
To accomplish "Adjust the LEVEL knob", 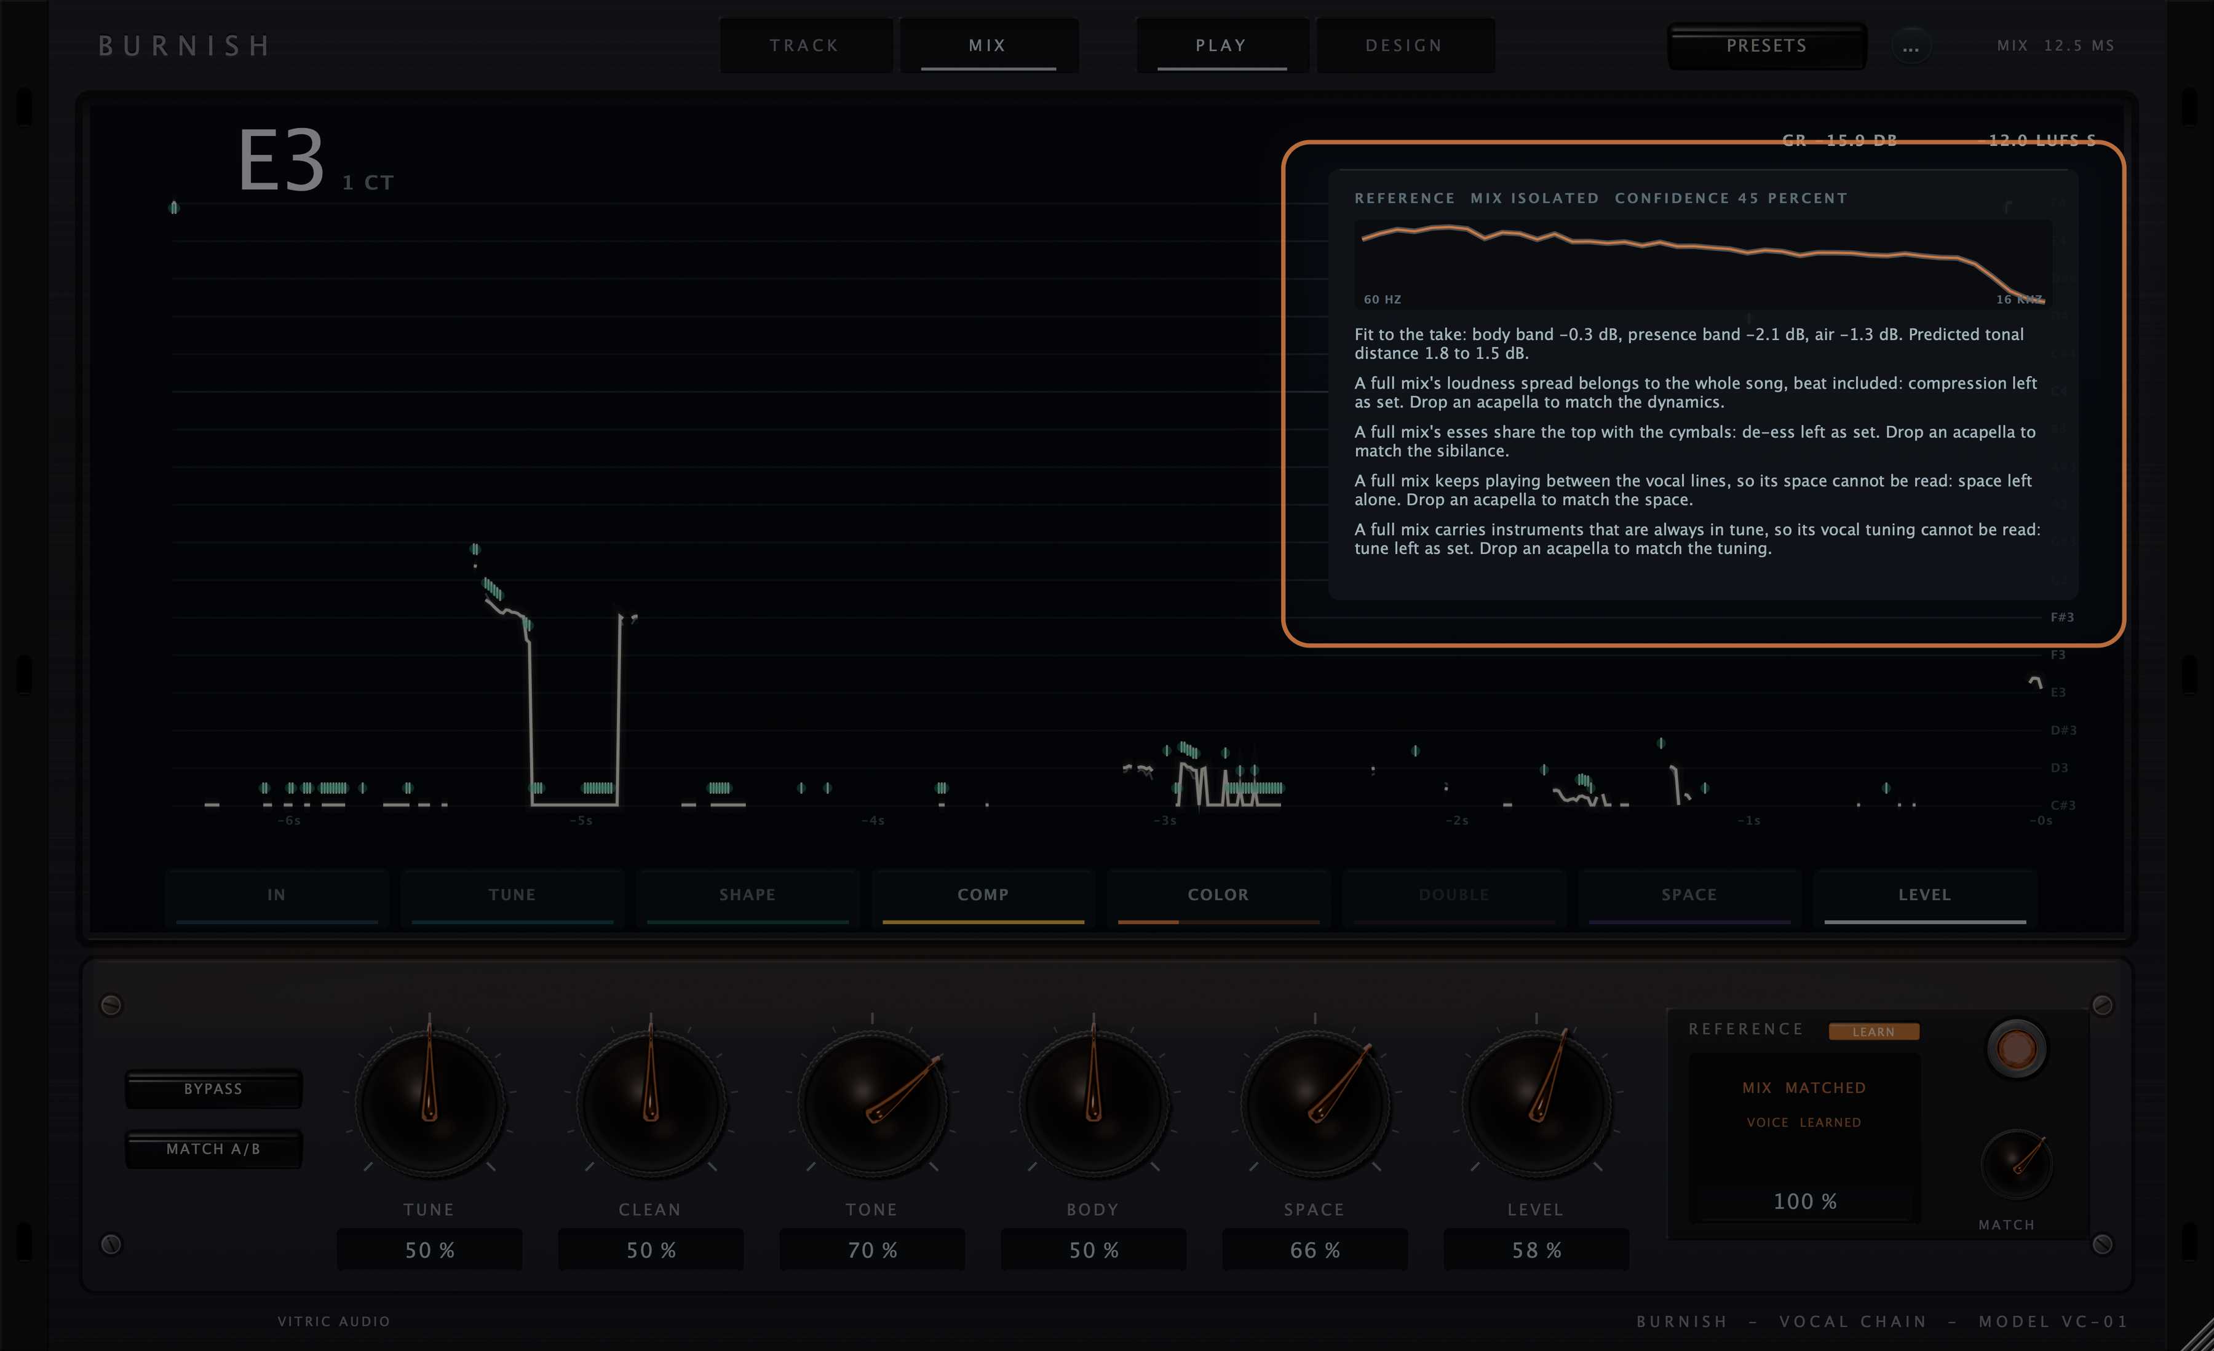I will point(1536,1103).
